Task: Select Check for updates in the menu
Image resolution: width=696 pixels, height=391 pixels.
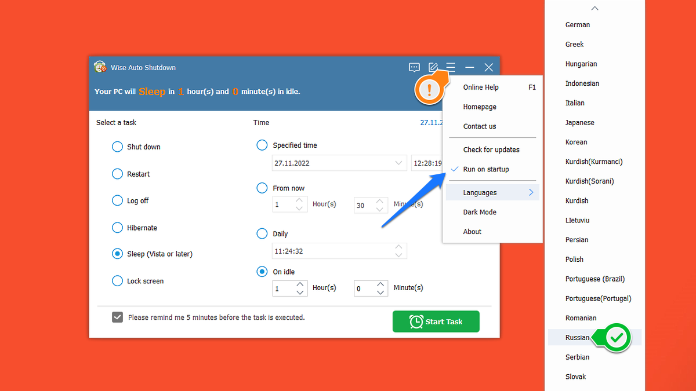Action: pyautogui.click(x=492, y=149)
